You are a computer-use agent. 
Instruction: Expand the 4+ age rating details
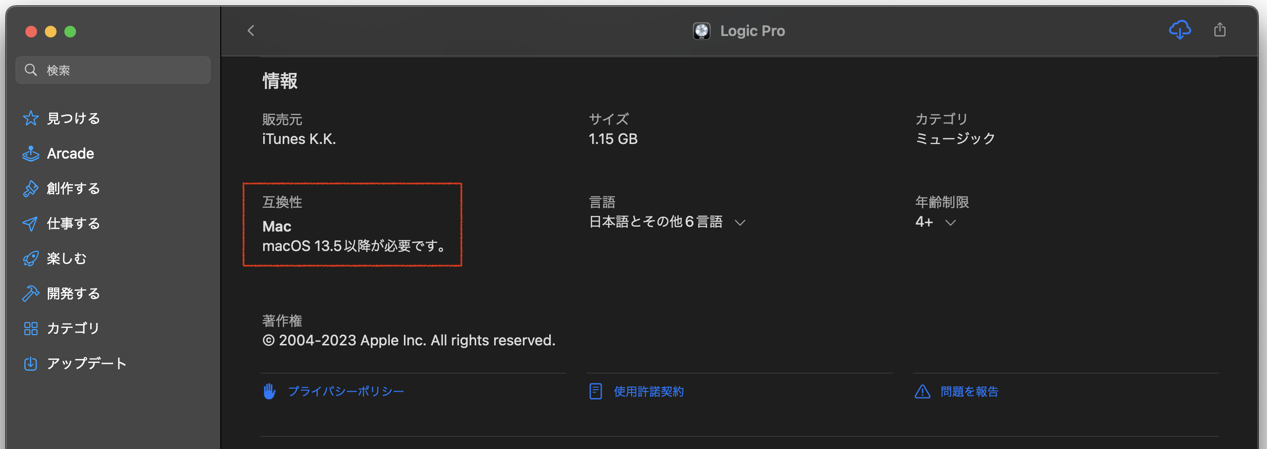tap(950, 222)
